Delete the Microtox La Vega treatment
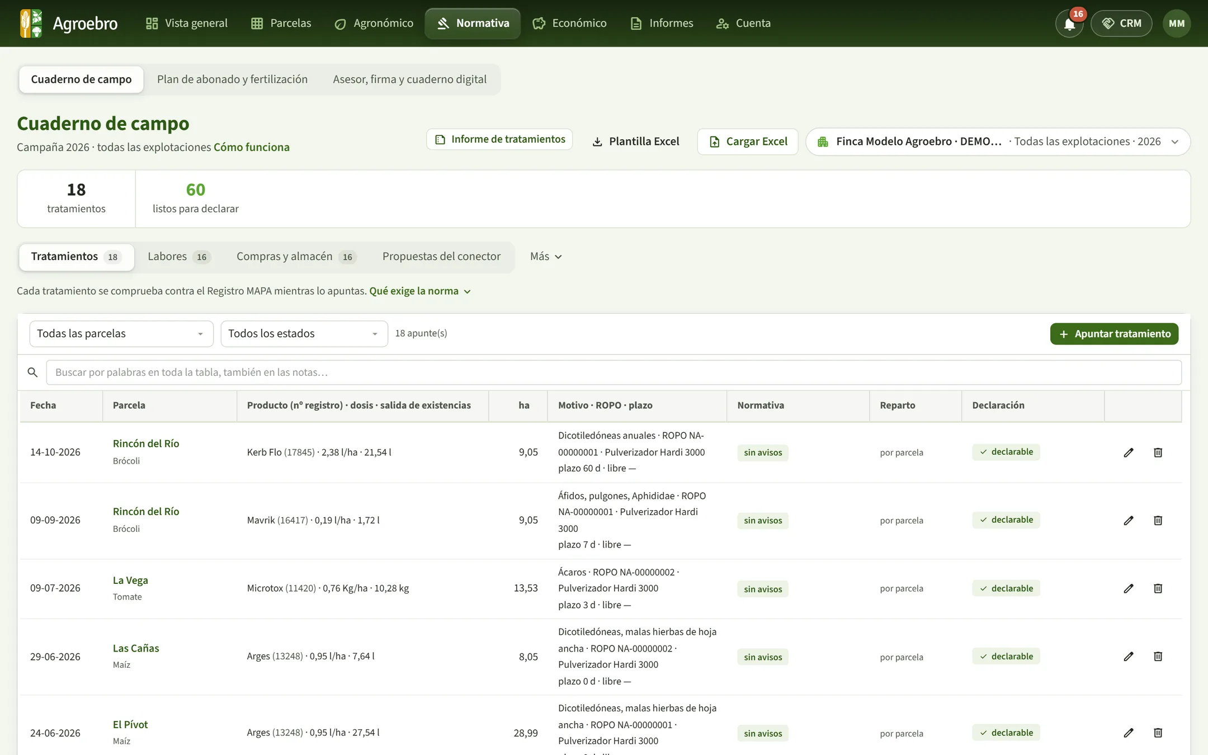Screen dimensions: 1208x755 pos(1158,588)
